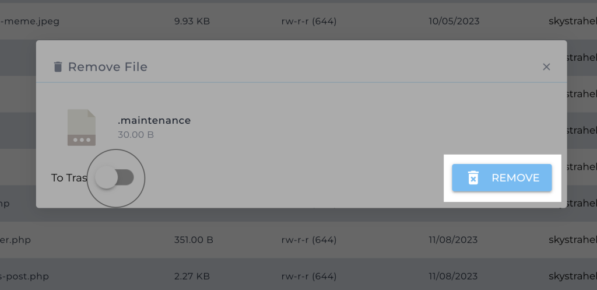Viewport: 597px width, 290px height.
Task: Click the 30.00 B file size text
Action: coord(135,135)
